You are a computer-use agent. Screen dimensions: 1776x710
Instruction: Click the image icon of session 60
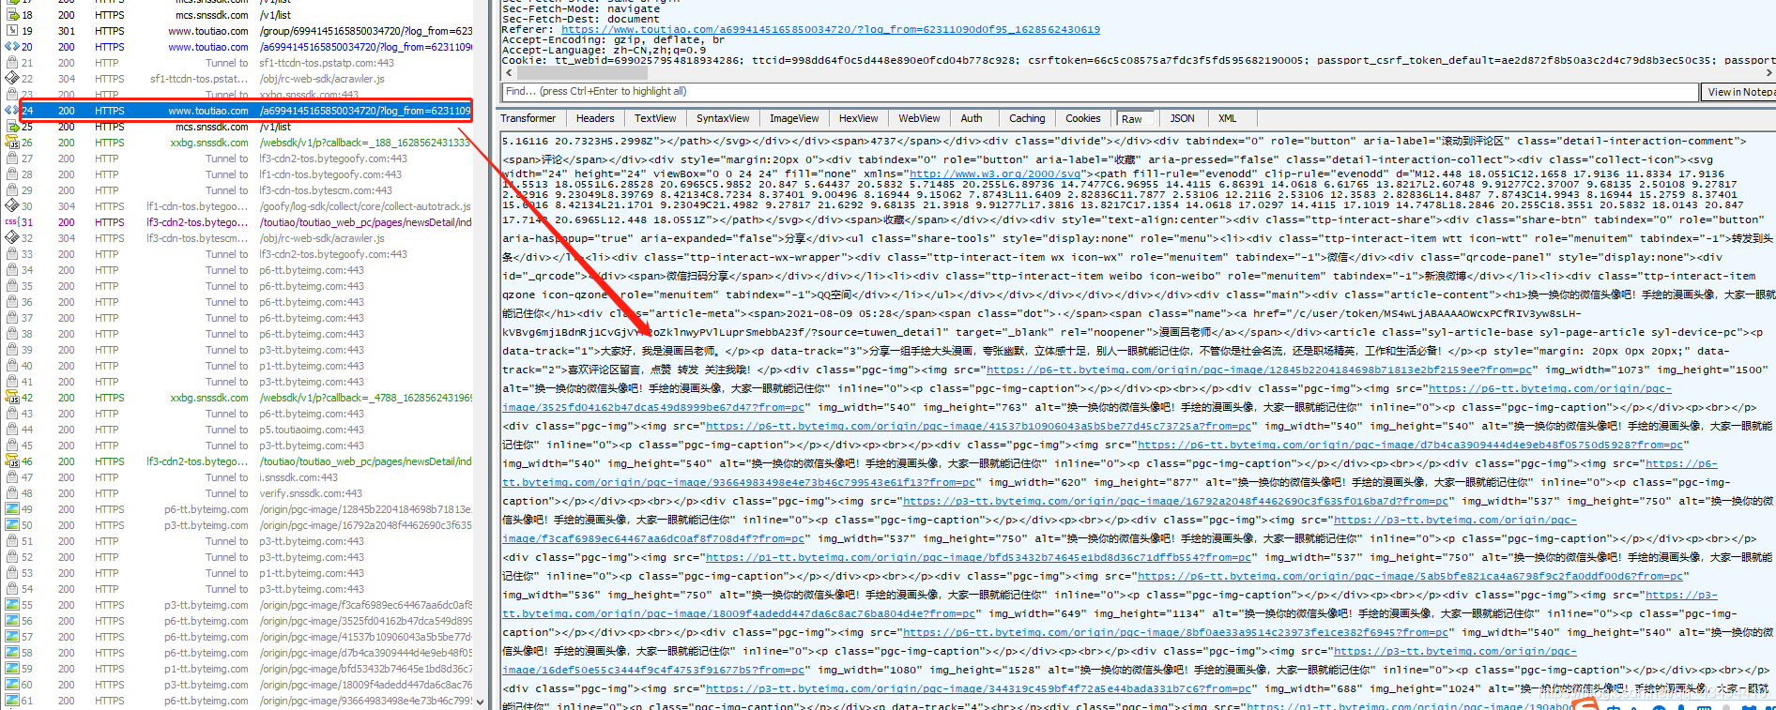[12, 685]
